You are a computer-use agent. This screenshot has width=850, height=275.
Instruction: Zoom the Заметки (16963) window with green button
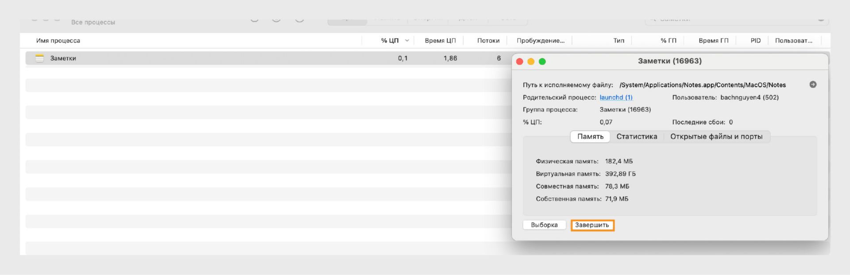point(542,62)
